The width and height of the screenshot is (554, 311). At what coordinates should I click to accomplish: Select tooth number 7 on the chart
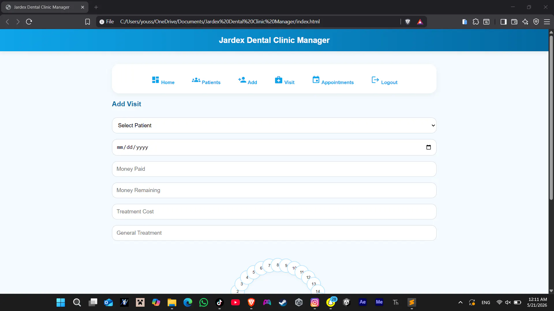(269, 266)
